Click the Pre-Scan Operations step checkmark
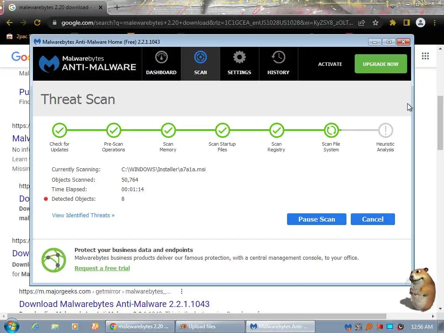The width and height of the screenshot is (444, 333). 114,130
